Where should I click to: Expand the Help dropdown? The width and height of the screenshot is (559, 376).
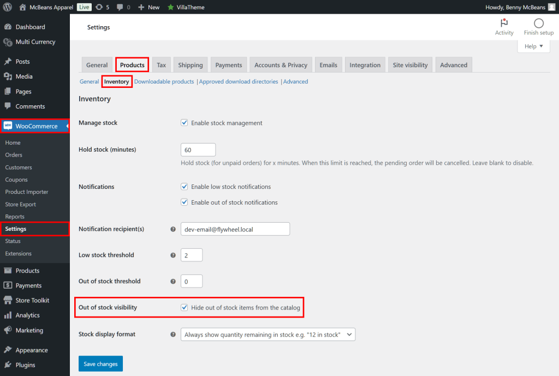click(x=533, y=46)
